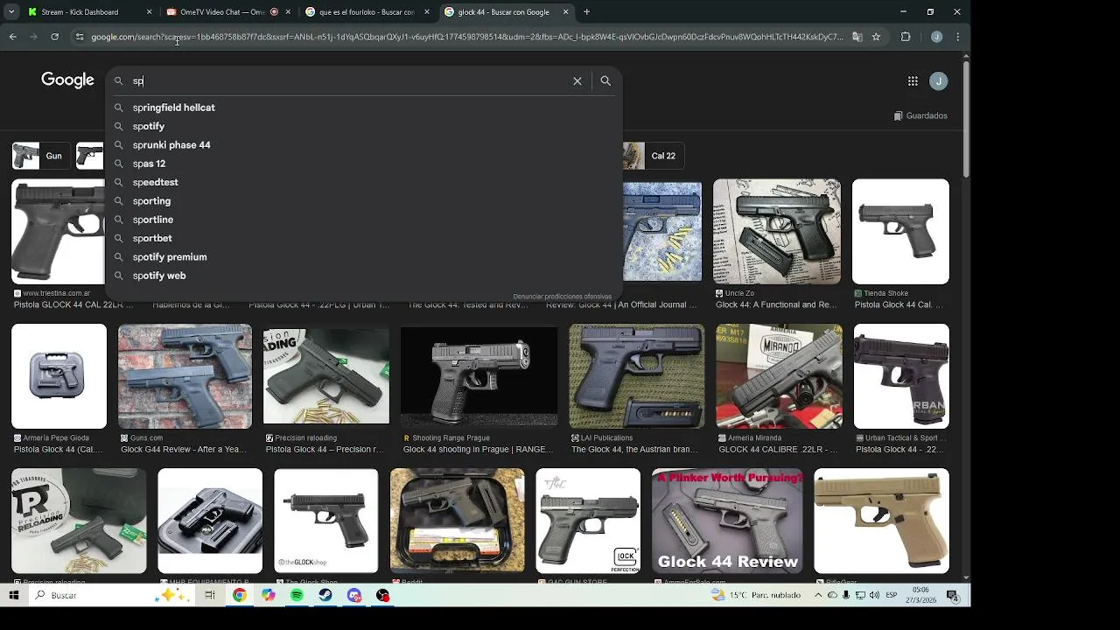Bookmark this page with the star

[x=876, y=37]
